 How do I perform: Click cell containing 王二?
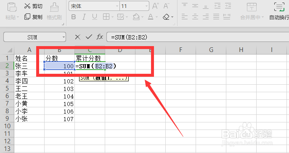tap(29, 88)
